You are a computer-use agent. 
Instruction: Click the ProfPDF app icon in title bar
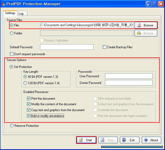pos(3,4)
